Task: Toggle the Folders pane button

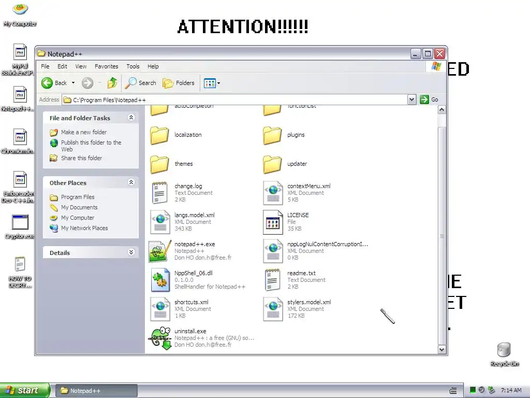Action: (x=179, y=83)
